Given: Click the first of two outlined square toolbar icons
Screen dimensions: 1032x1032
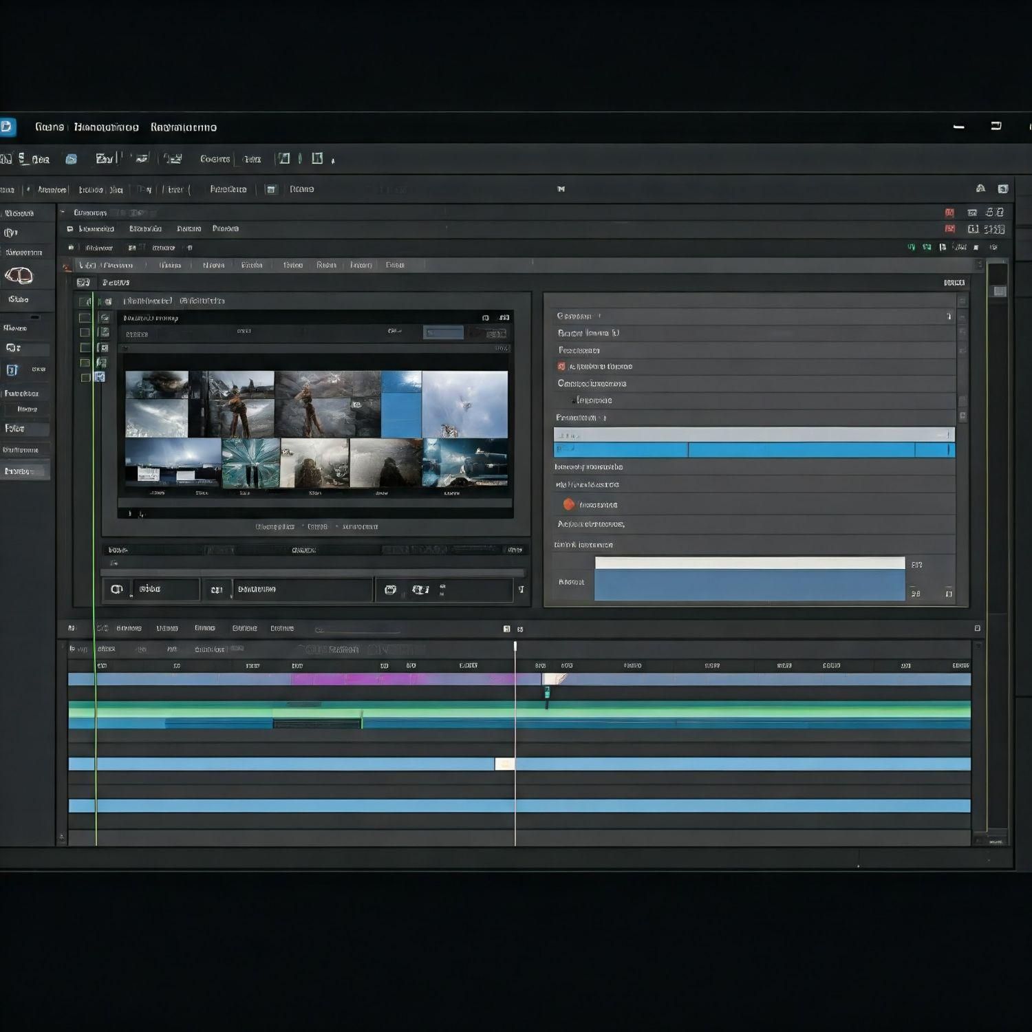Looking at the screenshot, I should (284, 158).
